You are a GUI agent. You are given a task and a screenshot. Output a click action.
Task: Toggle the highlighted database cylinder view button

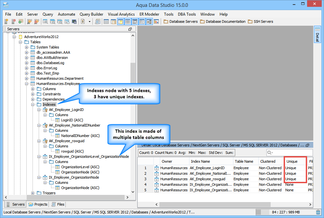coord(121,21)
